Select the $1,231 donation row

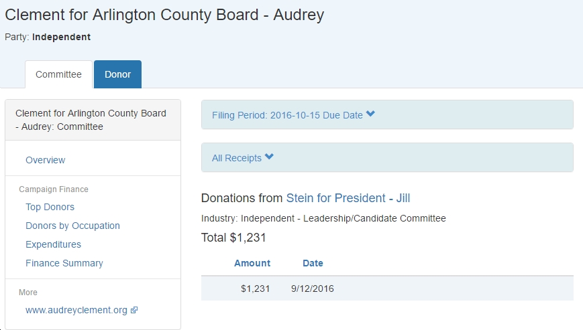click(x=387, y=288)
